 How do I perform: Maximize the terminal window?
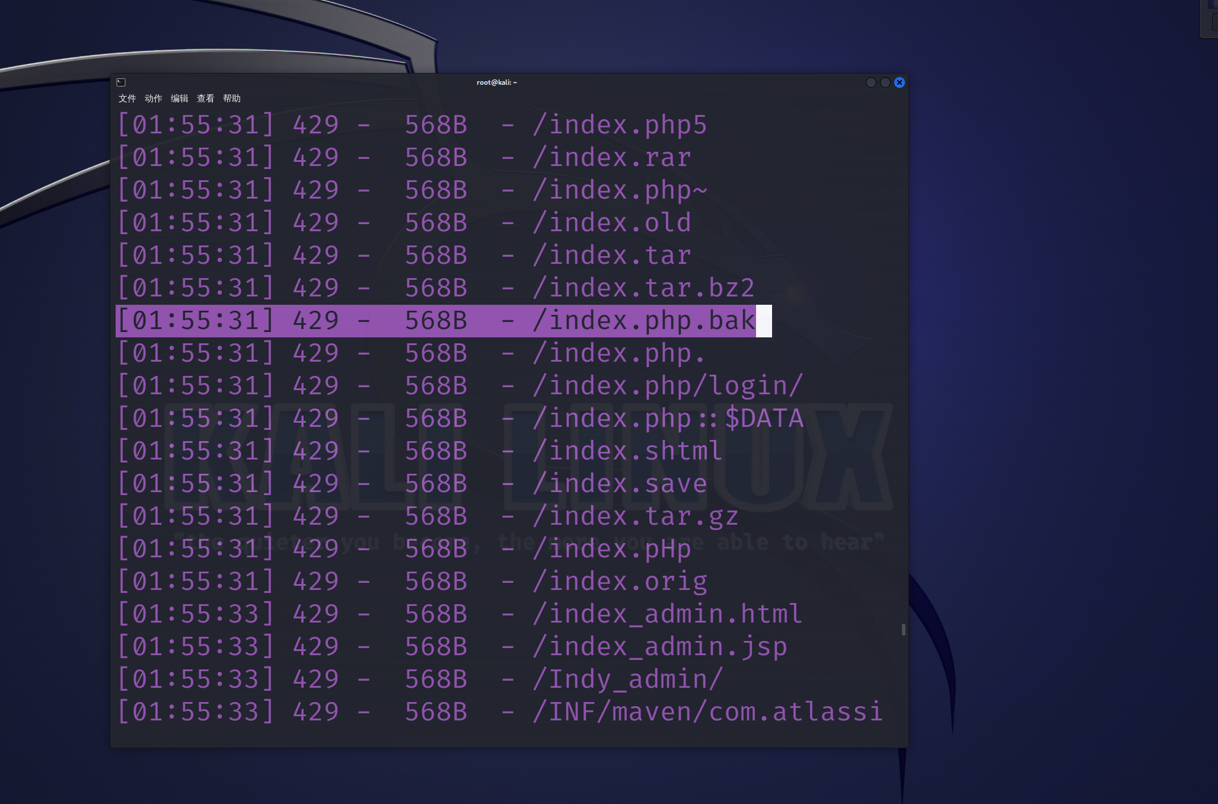[x=885, y=82]
